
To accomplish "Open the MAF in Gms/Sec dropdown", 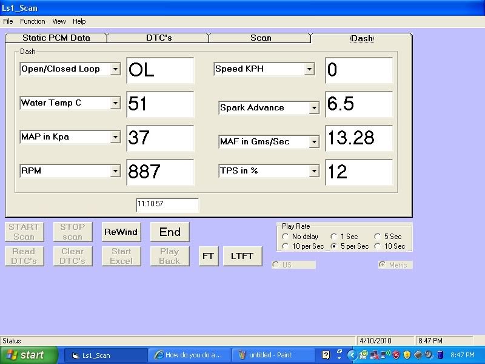I will (313, 142).
